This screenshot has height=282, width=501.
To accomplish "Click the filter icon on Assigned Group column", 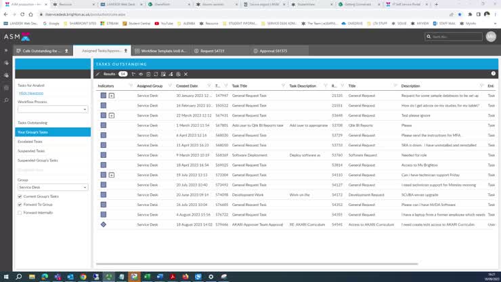I will pos(170,86).
